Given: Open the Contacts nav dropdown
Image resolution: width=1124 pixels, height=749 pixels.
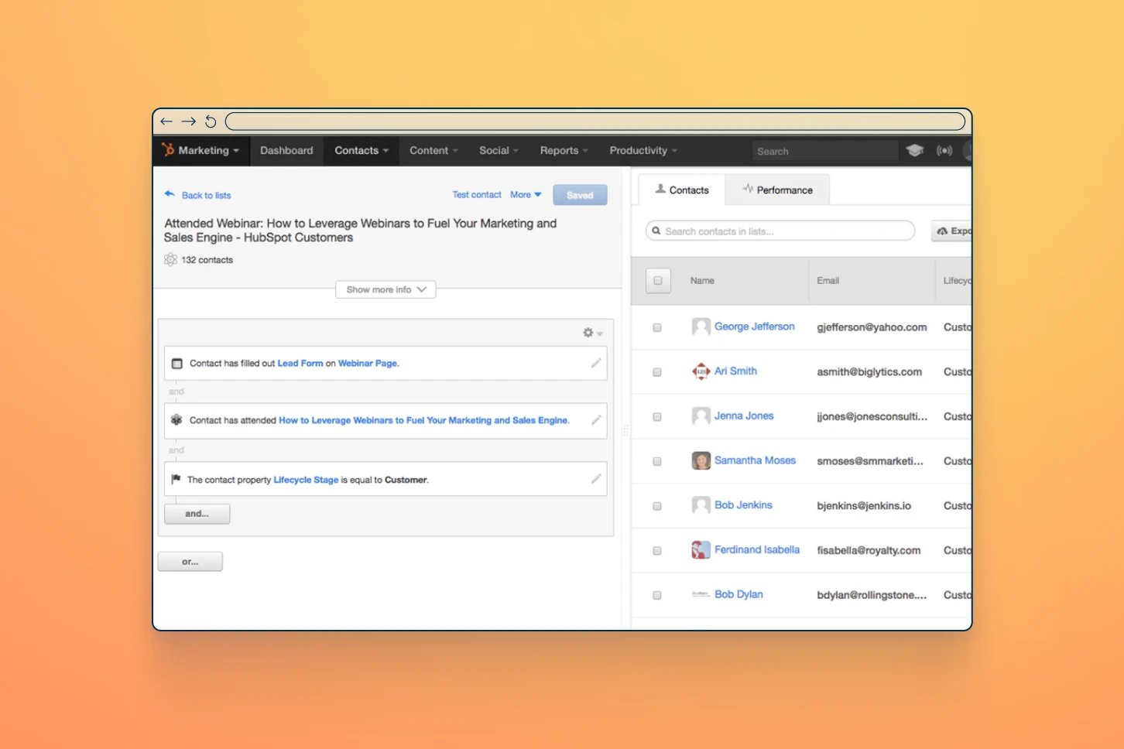Looking at the screenshot, I should [x=362, y=150].
